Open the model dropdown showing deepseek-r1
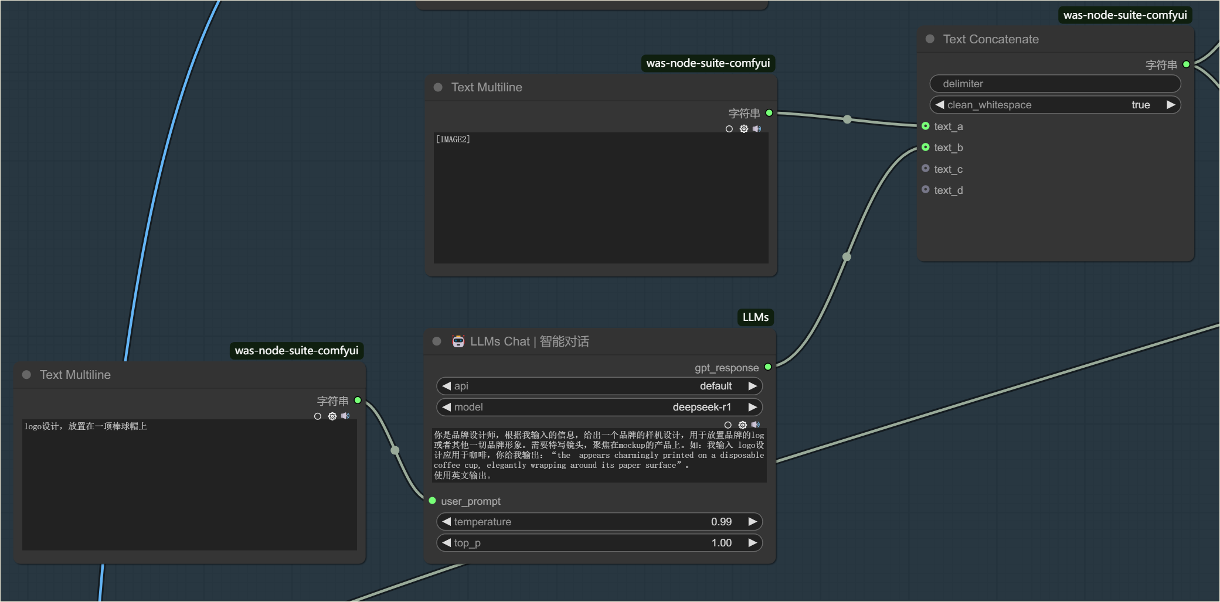Viewport: 1220px width, 602px height. coord(599,407)
